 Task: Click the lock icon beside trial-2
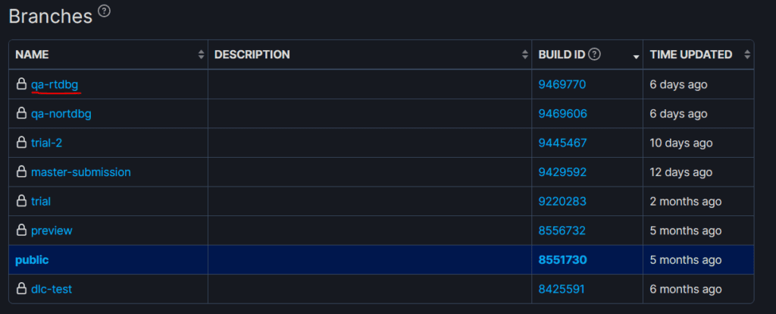coord(21,143)
